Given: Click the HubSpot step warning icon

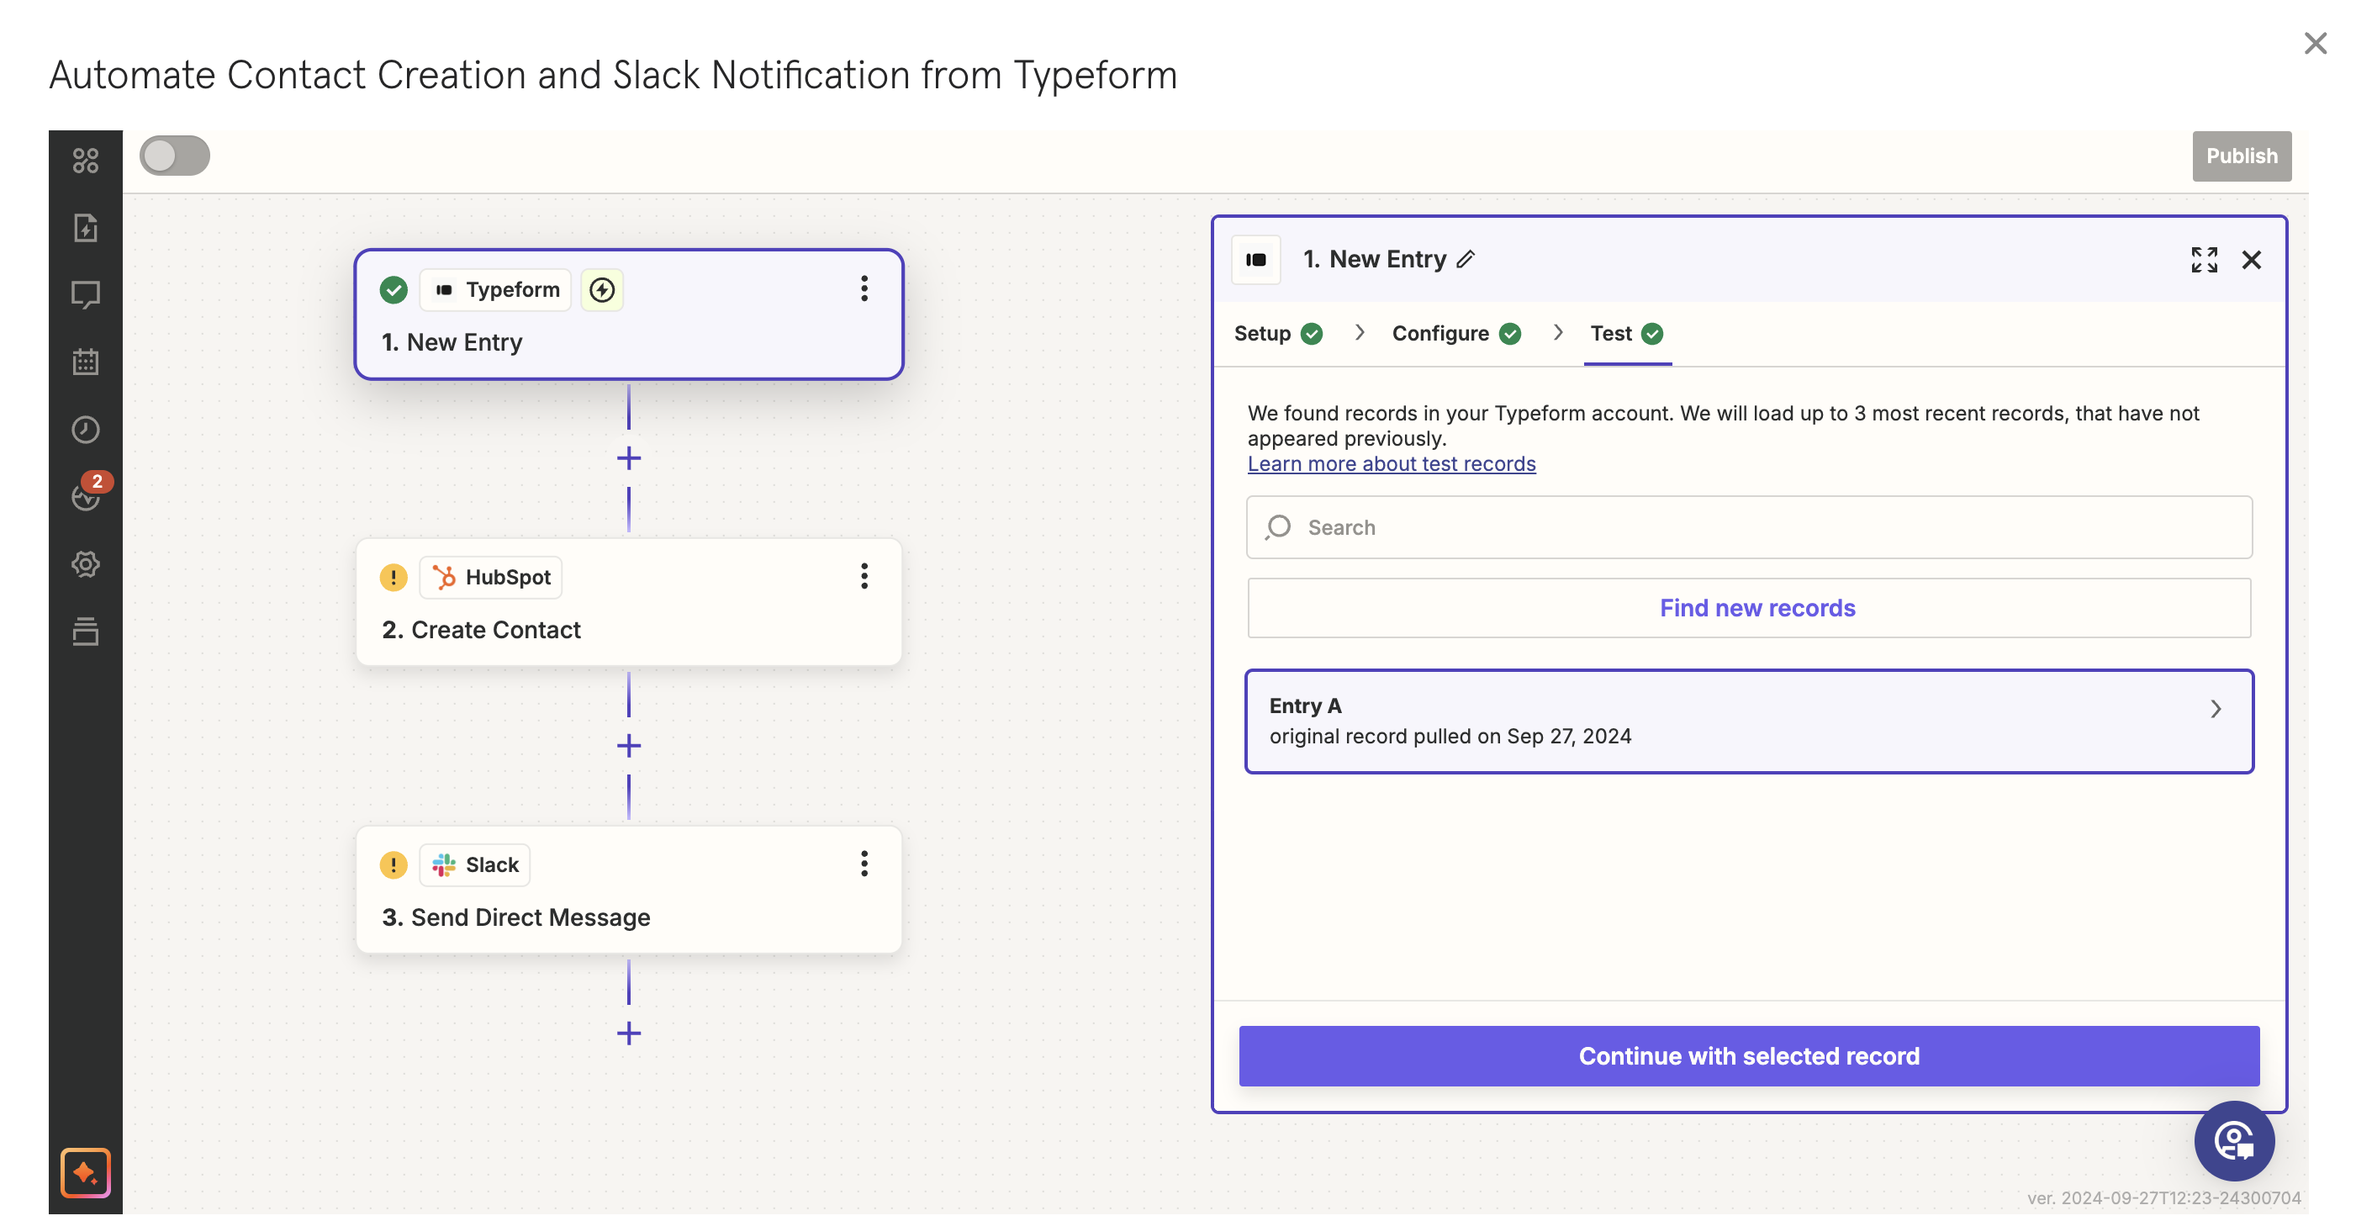Looking at the screenshot, I should pos(394,577).
